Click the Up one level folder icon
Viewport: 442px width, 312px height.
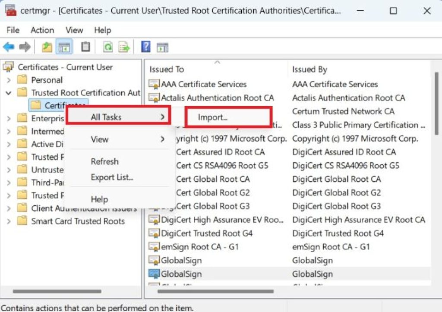tap(47, 47)
